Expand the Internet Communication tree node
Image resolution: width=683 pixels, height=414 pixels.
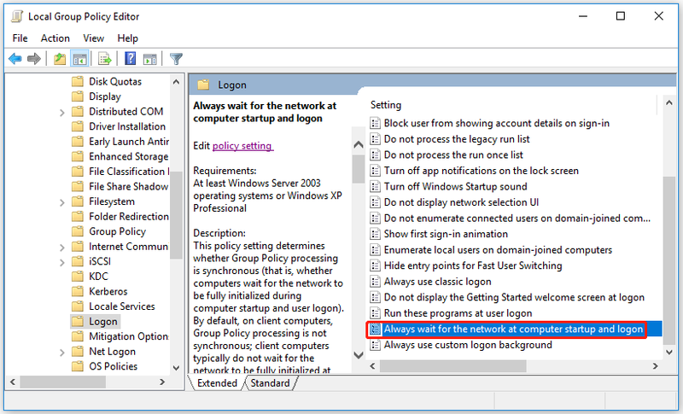click(x=61, y=248)
